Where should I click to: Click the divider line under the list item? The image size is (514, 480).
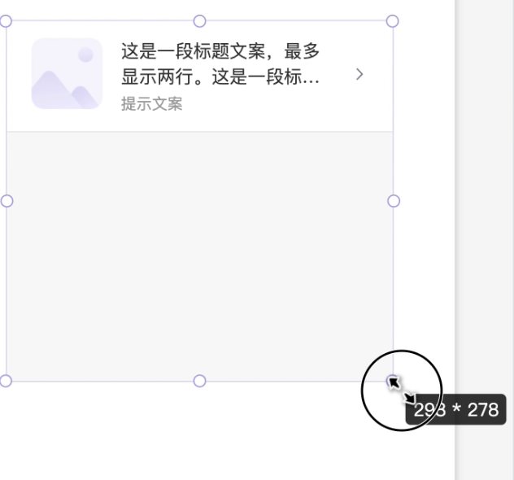tap(199, 132)
